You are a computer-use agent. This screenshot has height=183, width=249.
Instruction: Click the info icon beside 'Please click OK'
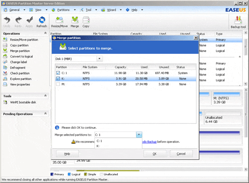(x=57, y=127)
